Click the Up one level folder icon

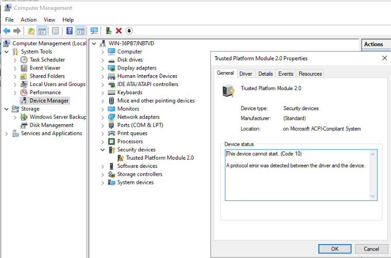click(31, 31)
